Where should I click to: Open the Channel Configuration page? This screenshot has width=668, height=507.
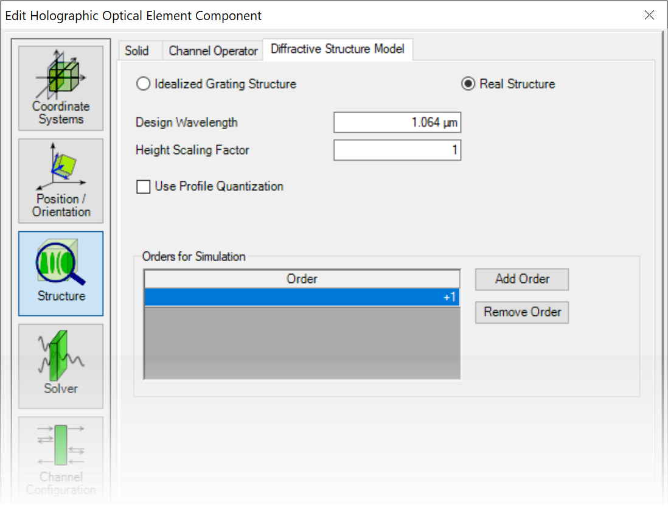[x=61, y=458]
